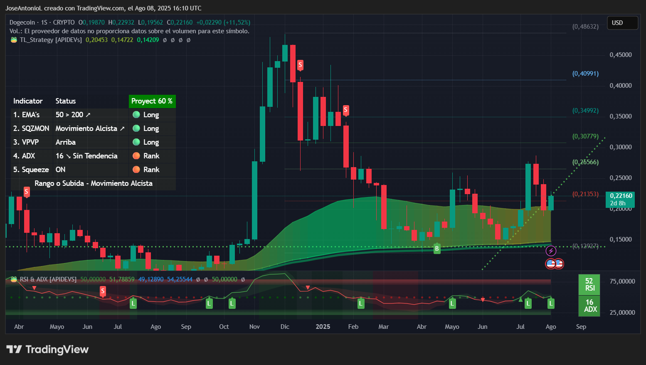646x365 pixels.
Task: Click the L marker under Ago 2025
Action: pos(551,304)
